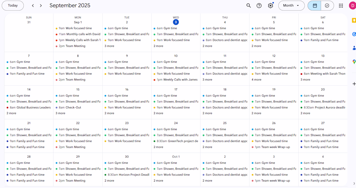The width and height of the screenshot is (356, 188).
Task: Open Google Keep side panel icon
Action: [354, 20]
